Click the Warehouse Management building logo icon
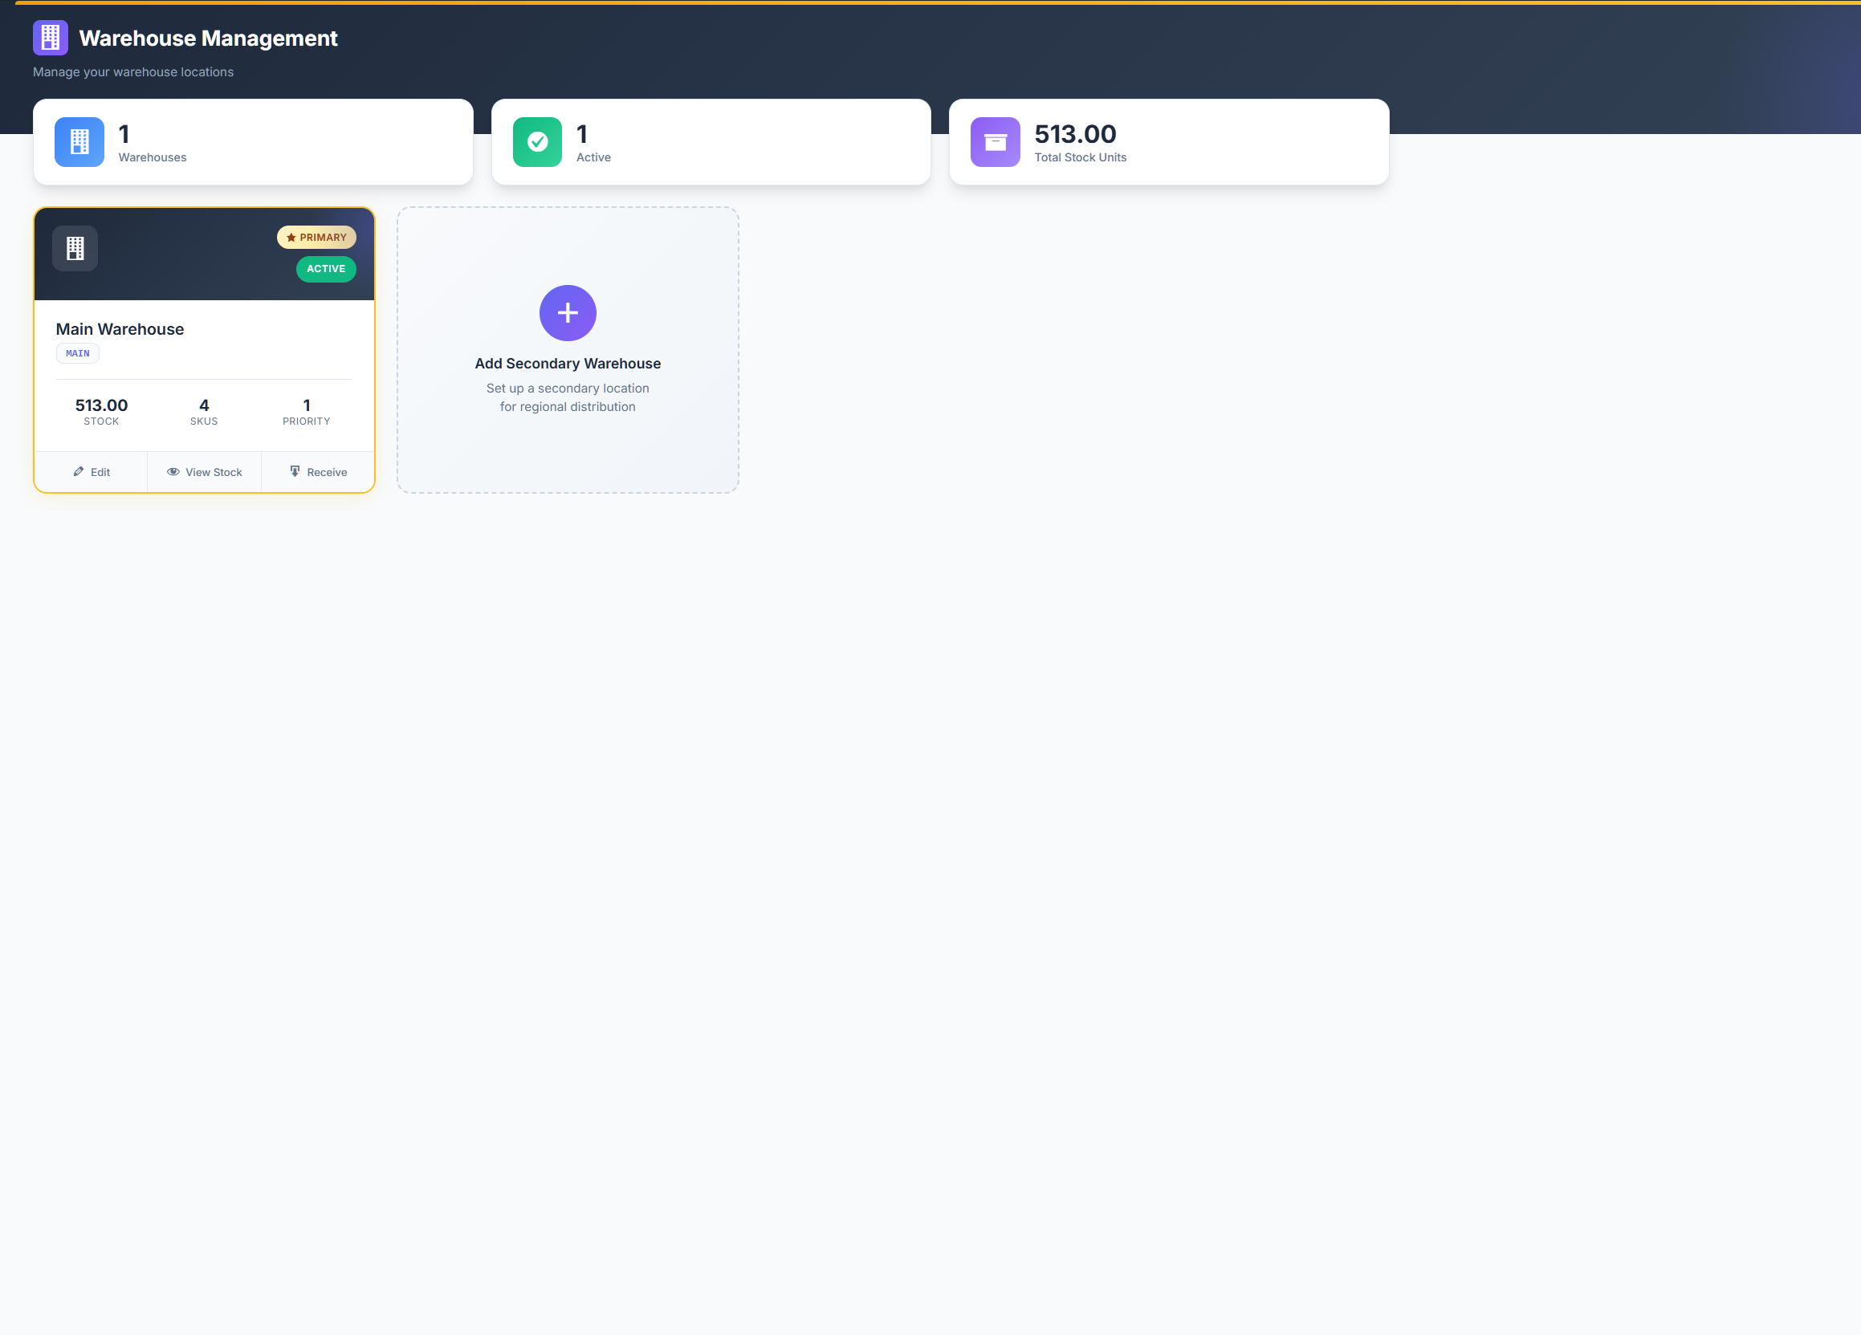The height and width of the screenshot is (1335, 1861). pos(50,38)
